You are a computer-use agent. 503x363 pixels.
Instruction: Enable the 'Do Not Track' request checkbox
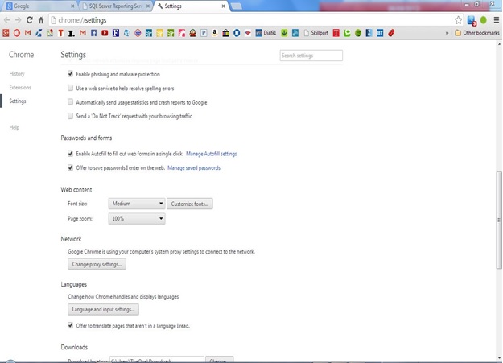click(71, 116)
